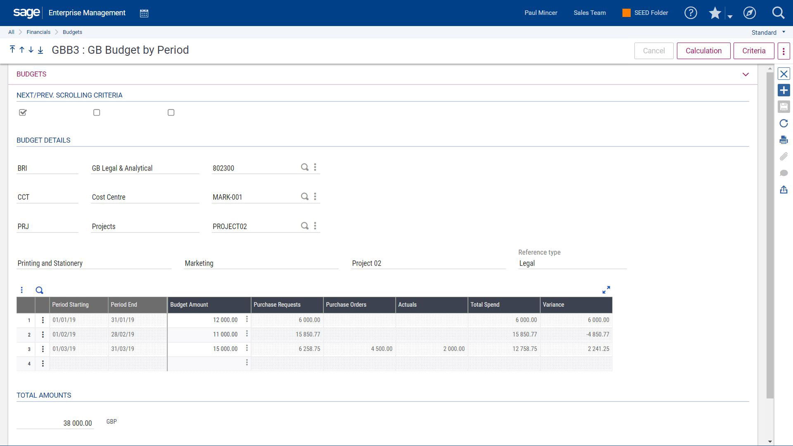Uncheck the first scrolling criteria checkbox

point(23,112)
